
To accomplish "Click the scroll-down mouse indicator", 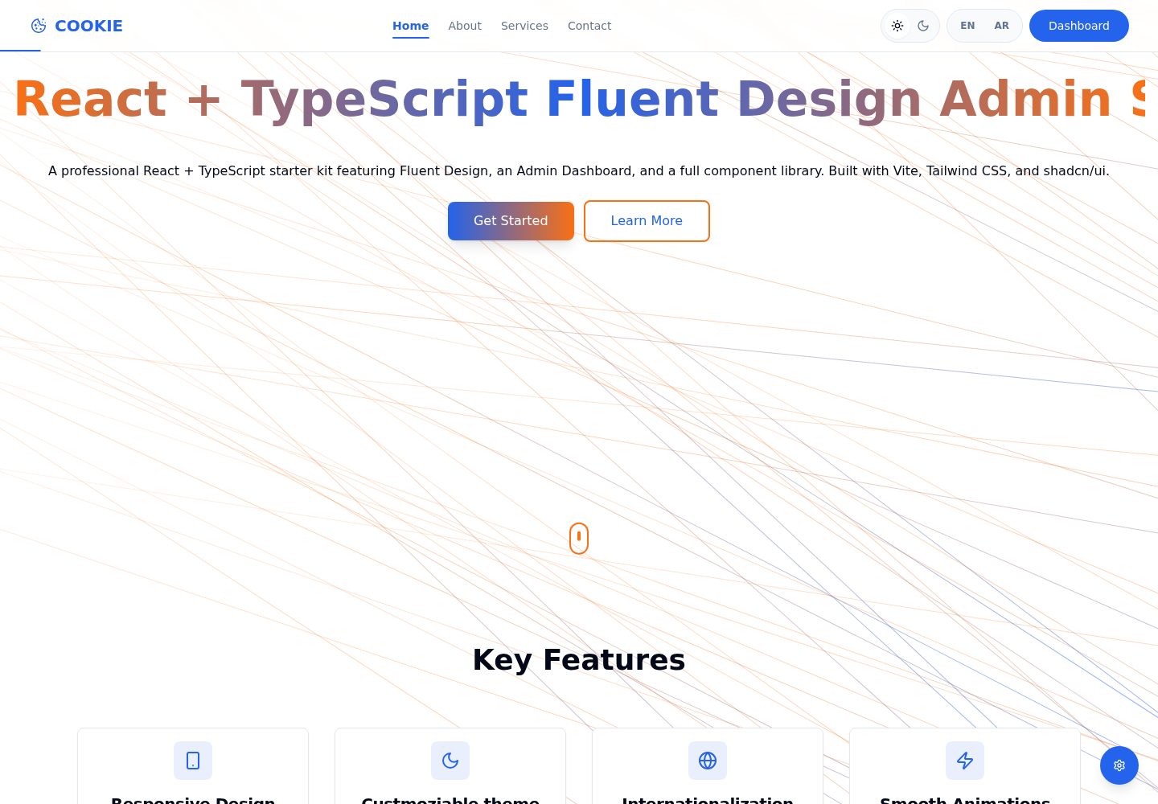I will pyautogui.click(x=579, y=539).
